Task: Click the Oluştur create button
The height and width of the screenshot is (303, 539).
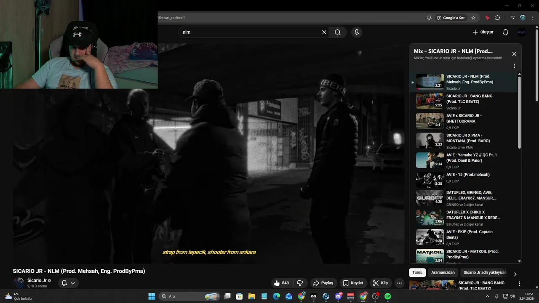Action: (483, 32)
